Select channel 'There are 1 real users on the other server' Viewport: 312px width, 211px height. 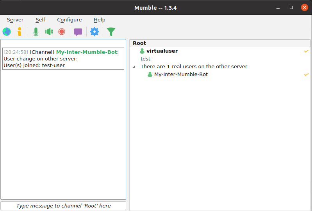(194, 67)
